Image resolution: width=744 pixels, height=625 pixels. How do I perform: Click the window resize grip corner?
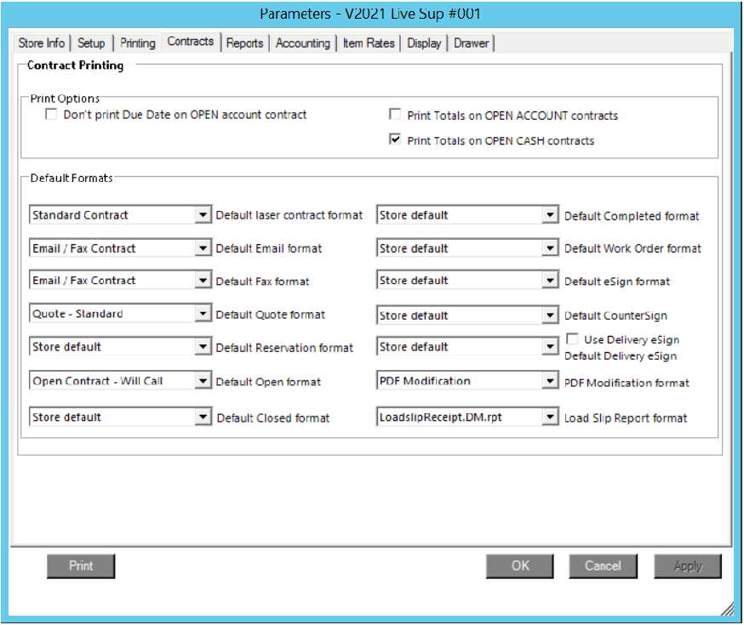tap(728, 609)
